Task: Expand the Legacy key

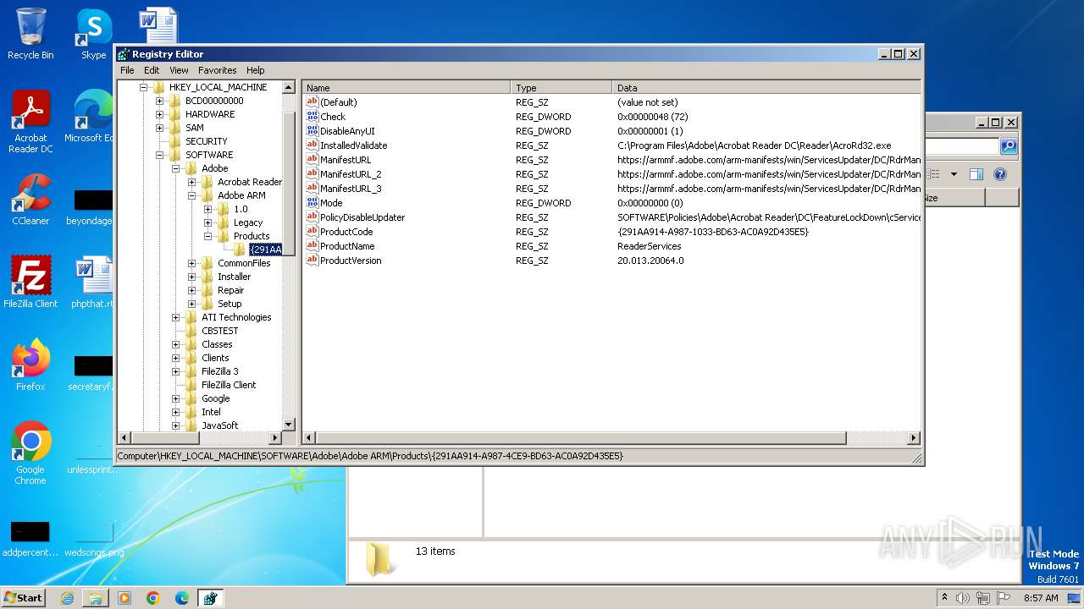Action: (207, 222)
